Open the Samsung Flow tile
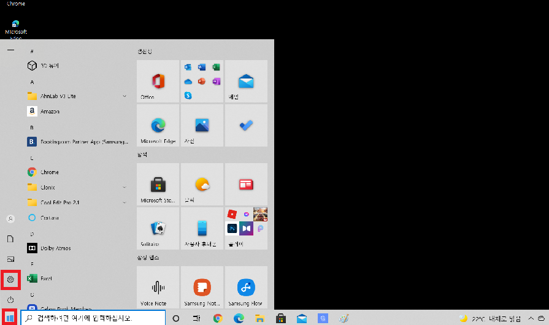The height and width of the screenshot is (325, 549). pos(246,287)
